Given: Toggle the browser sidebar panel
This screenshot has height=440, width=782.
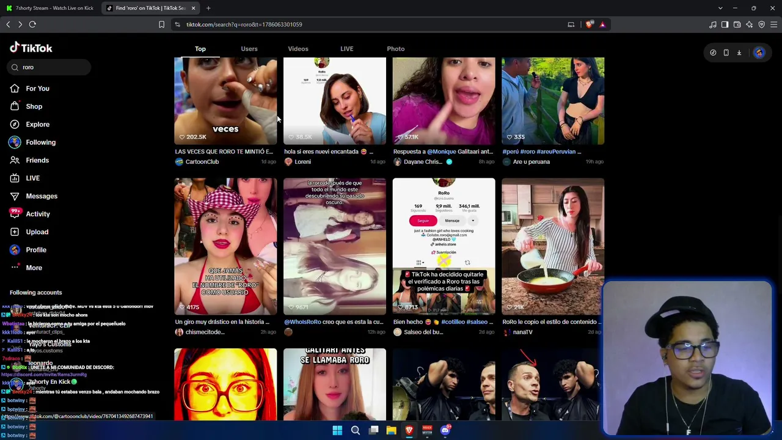Looking at the screenshot, I should 725,24.
